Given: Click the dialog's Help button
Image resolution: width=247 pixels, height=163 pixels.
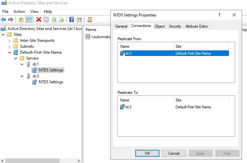Looking at the screenshot, I should pos(227,153).
